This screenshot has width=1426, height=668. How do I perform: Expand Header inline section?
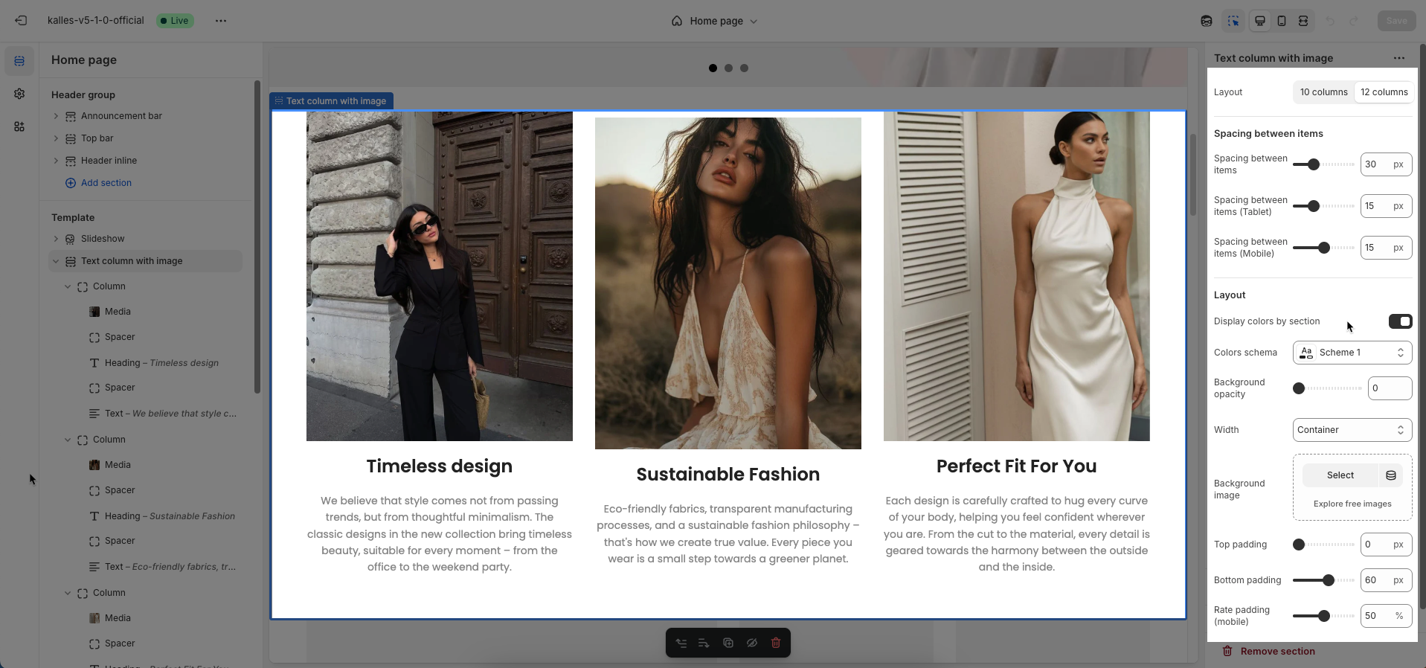pos(56,161)
